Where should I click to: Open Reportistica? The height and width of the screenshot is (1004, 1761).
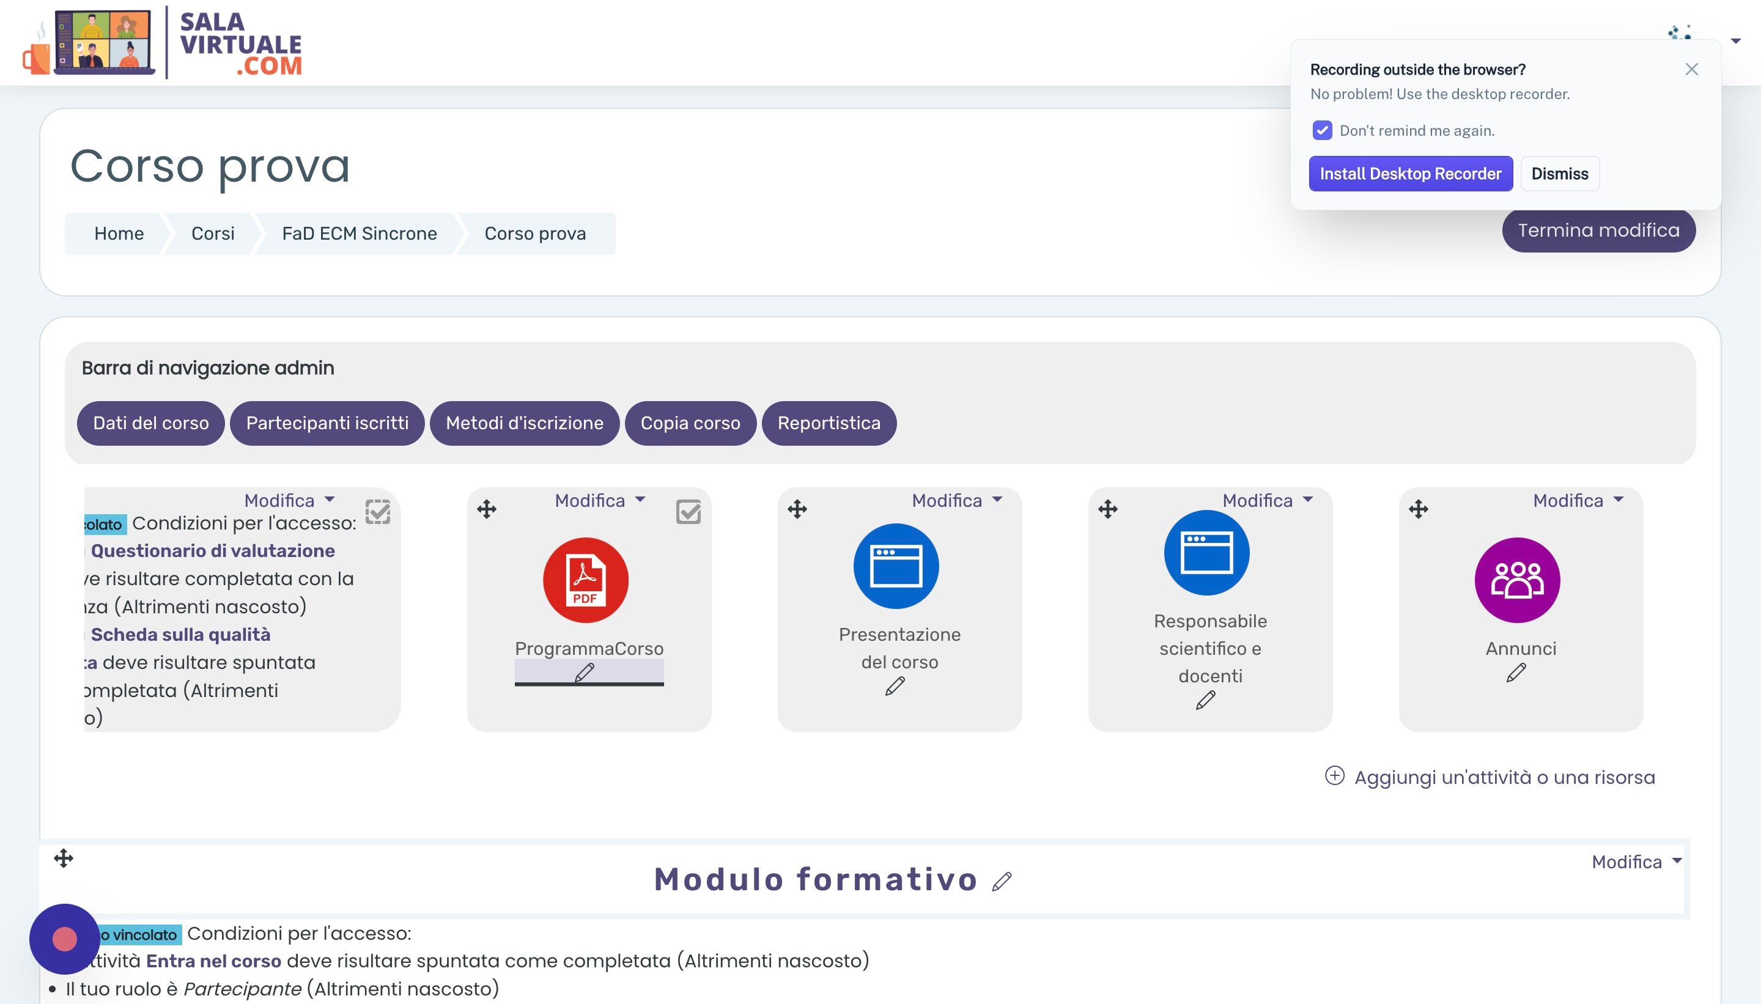click(x=829, y=423)
